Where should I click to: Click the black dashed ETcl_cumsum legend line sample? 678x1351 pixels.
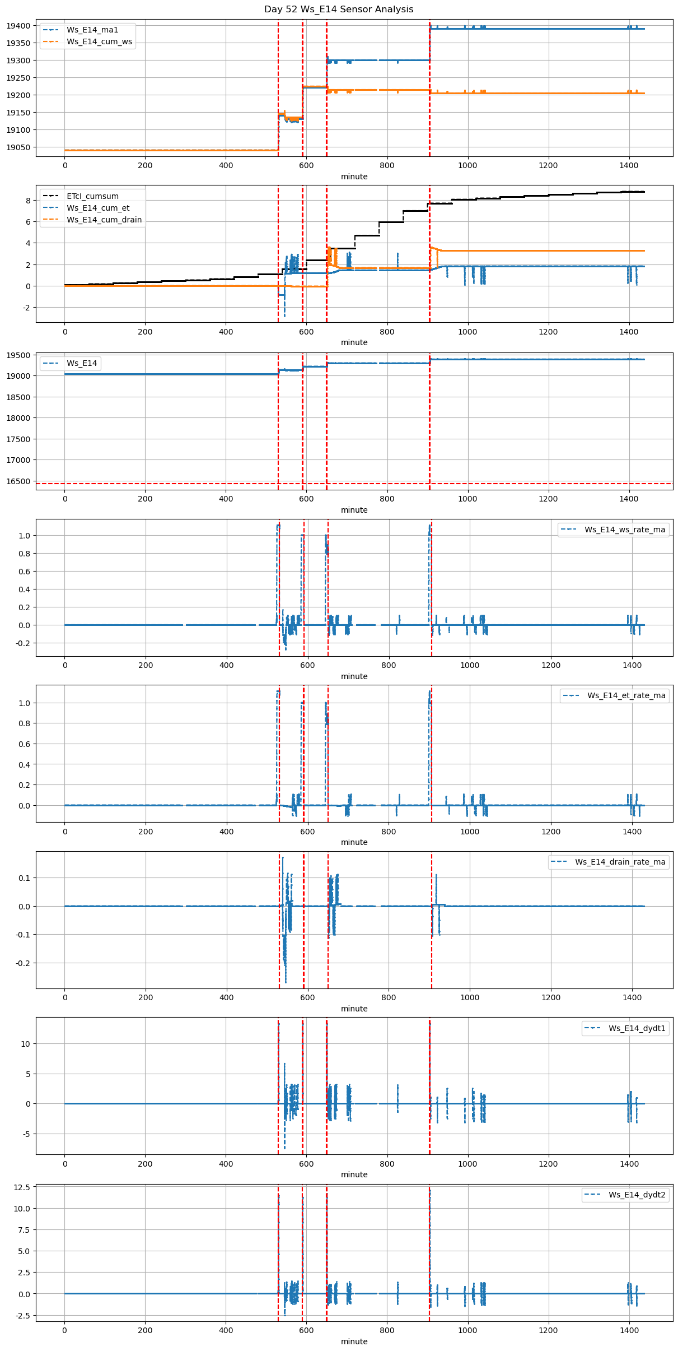(x=51, y=196)
